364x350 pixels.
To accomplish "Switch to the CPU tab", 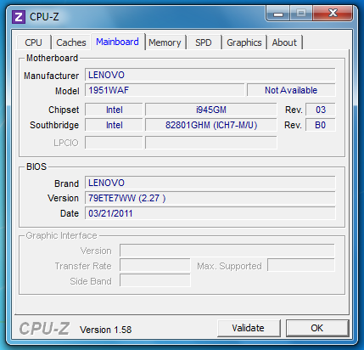I will point(34,42).
